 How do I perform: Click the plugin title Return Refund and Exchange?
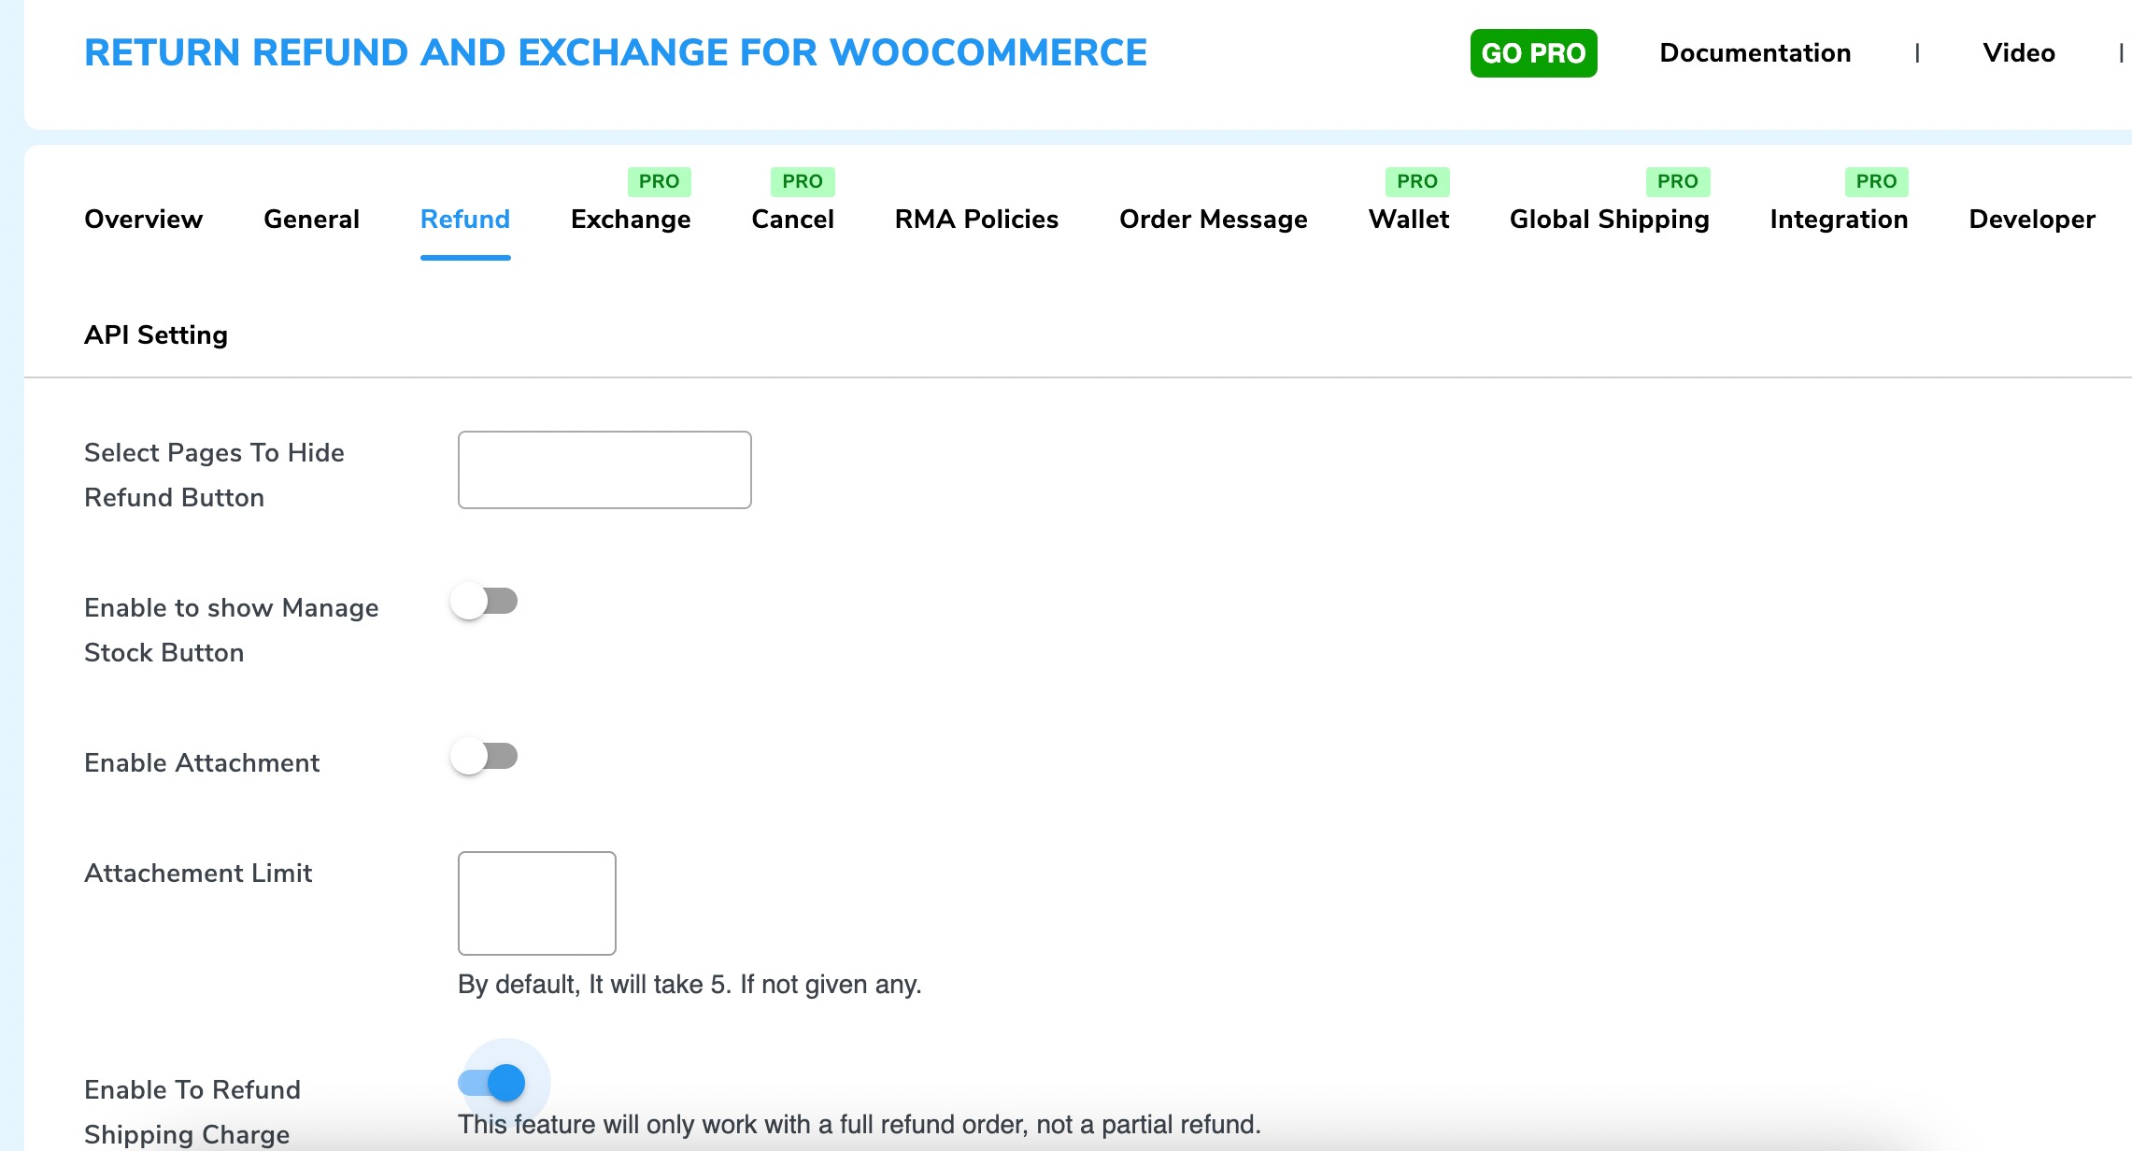[616, 52]
